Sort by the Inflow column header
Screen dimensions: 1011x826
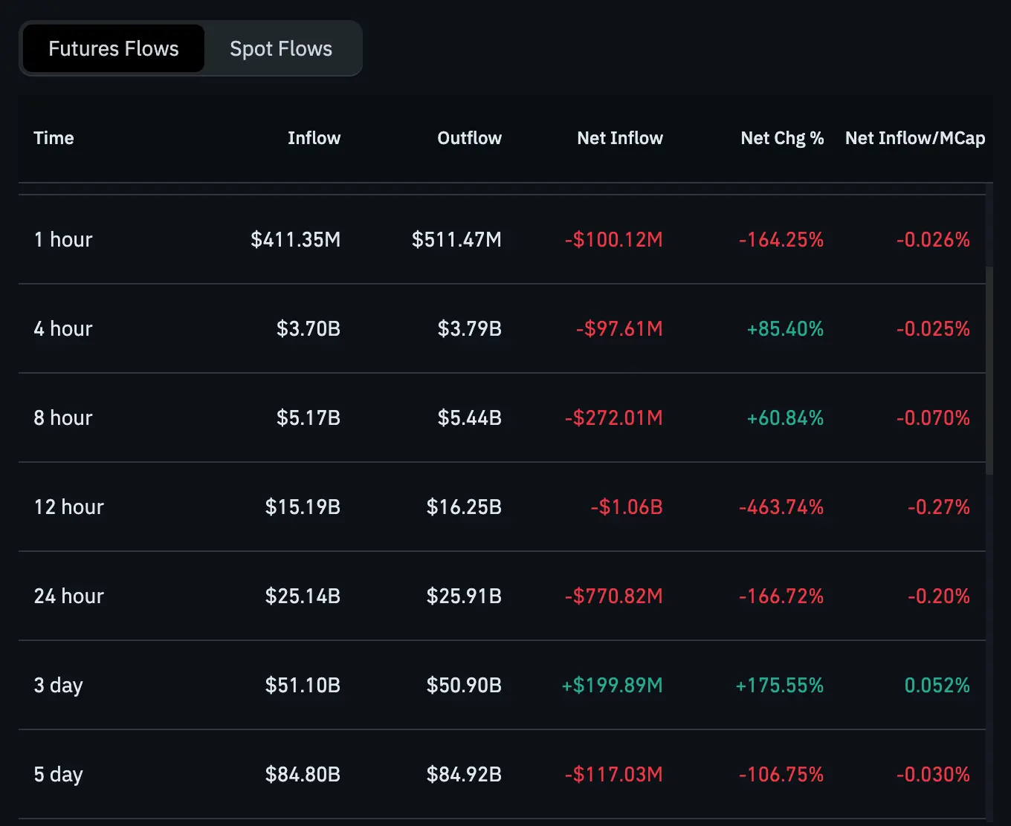click(x=314, y=138)
